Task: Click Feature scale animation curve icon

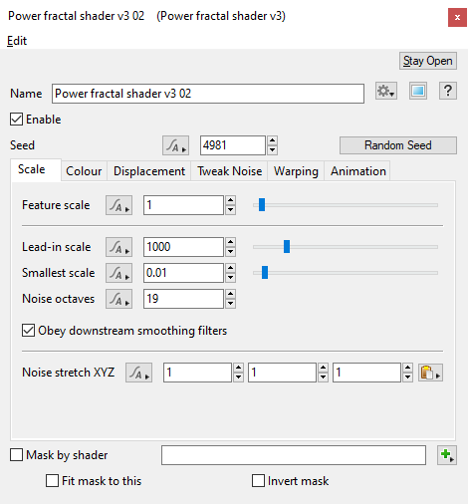Action: 118,205
